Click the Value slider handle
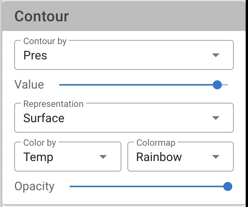 click(x=217, y=85)
